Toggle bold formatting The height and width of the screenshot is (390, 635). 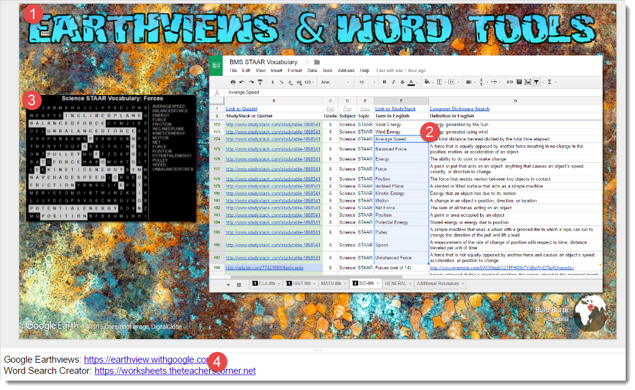coord(384,82)
